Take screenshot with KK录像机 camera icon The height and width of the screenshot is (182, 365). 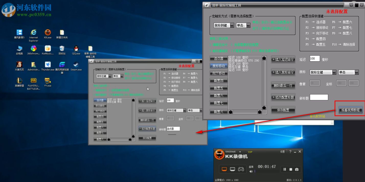(296, 169)
